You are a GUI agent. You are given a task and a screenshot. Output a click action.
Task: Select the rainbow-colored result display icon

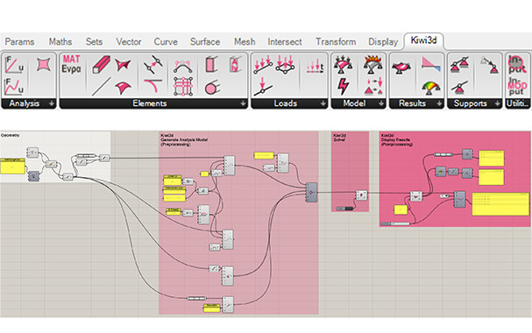pos(431,88)
